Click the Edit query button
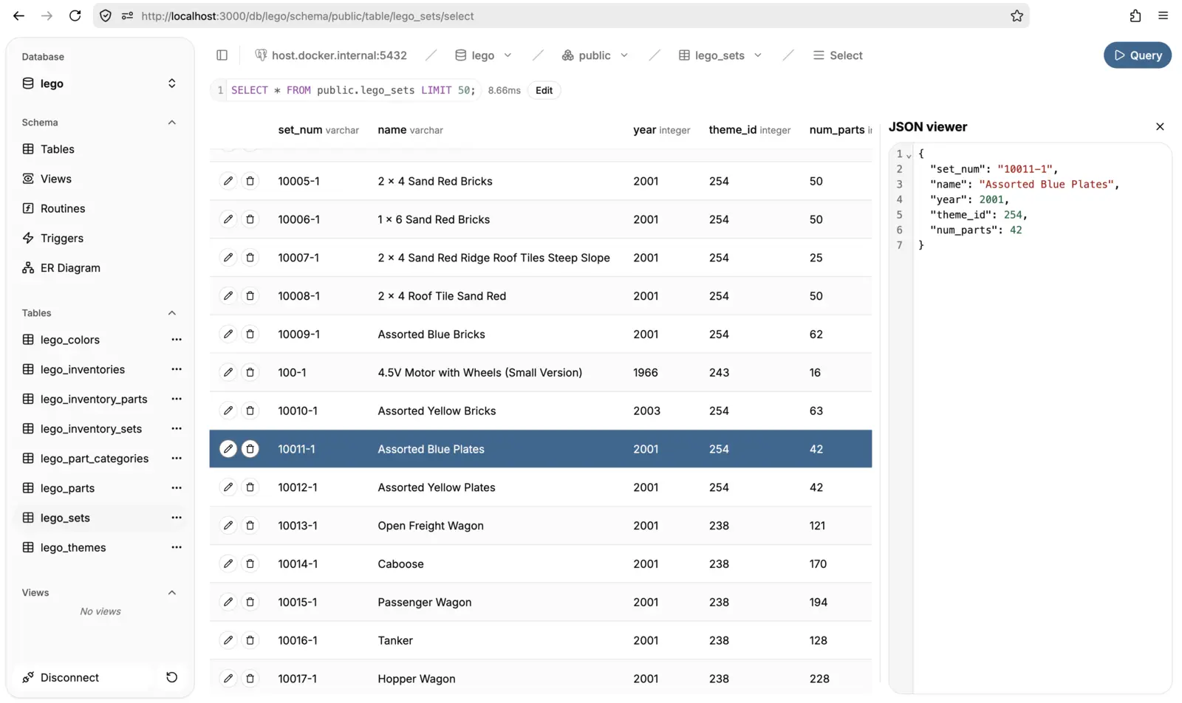This screenshot has width=1182, height=703. 544,90
